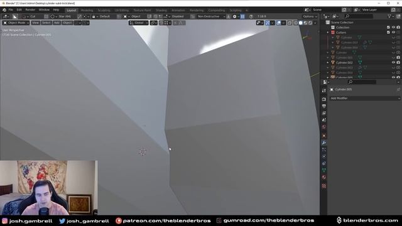The image size is (402, 226).
Task: Open the World properties tab
Action: 324,127
